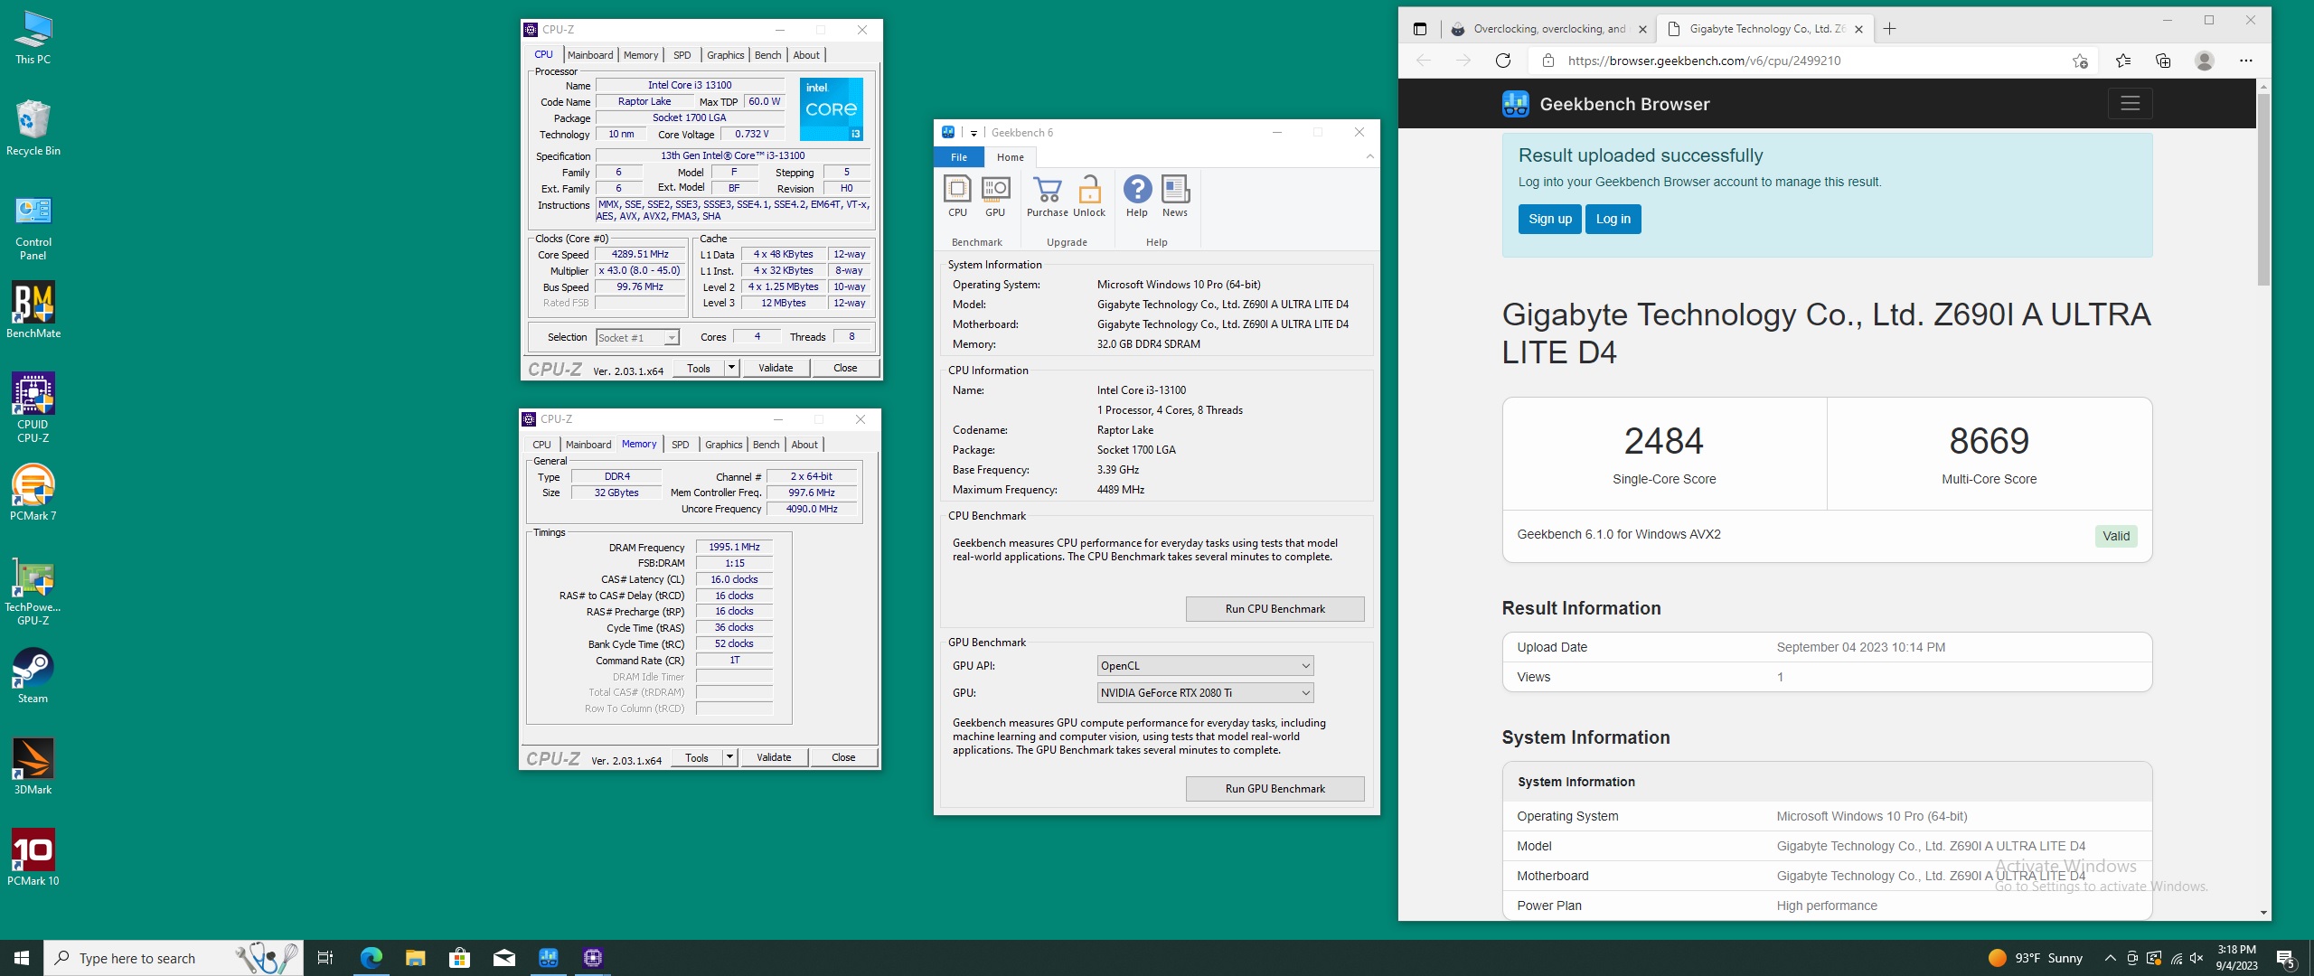
Task: Open browser Favorites list icon
Action: 2123,61
